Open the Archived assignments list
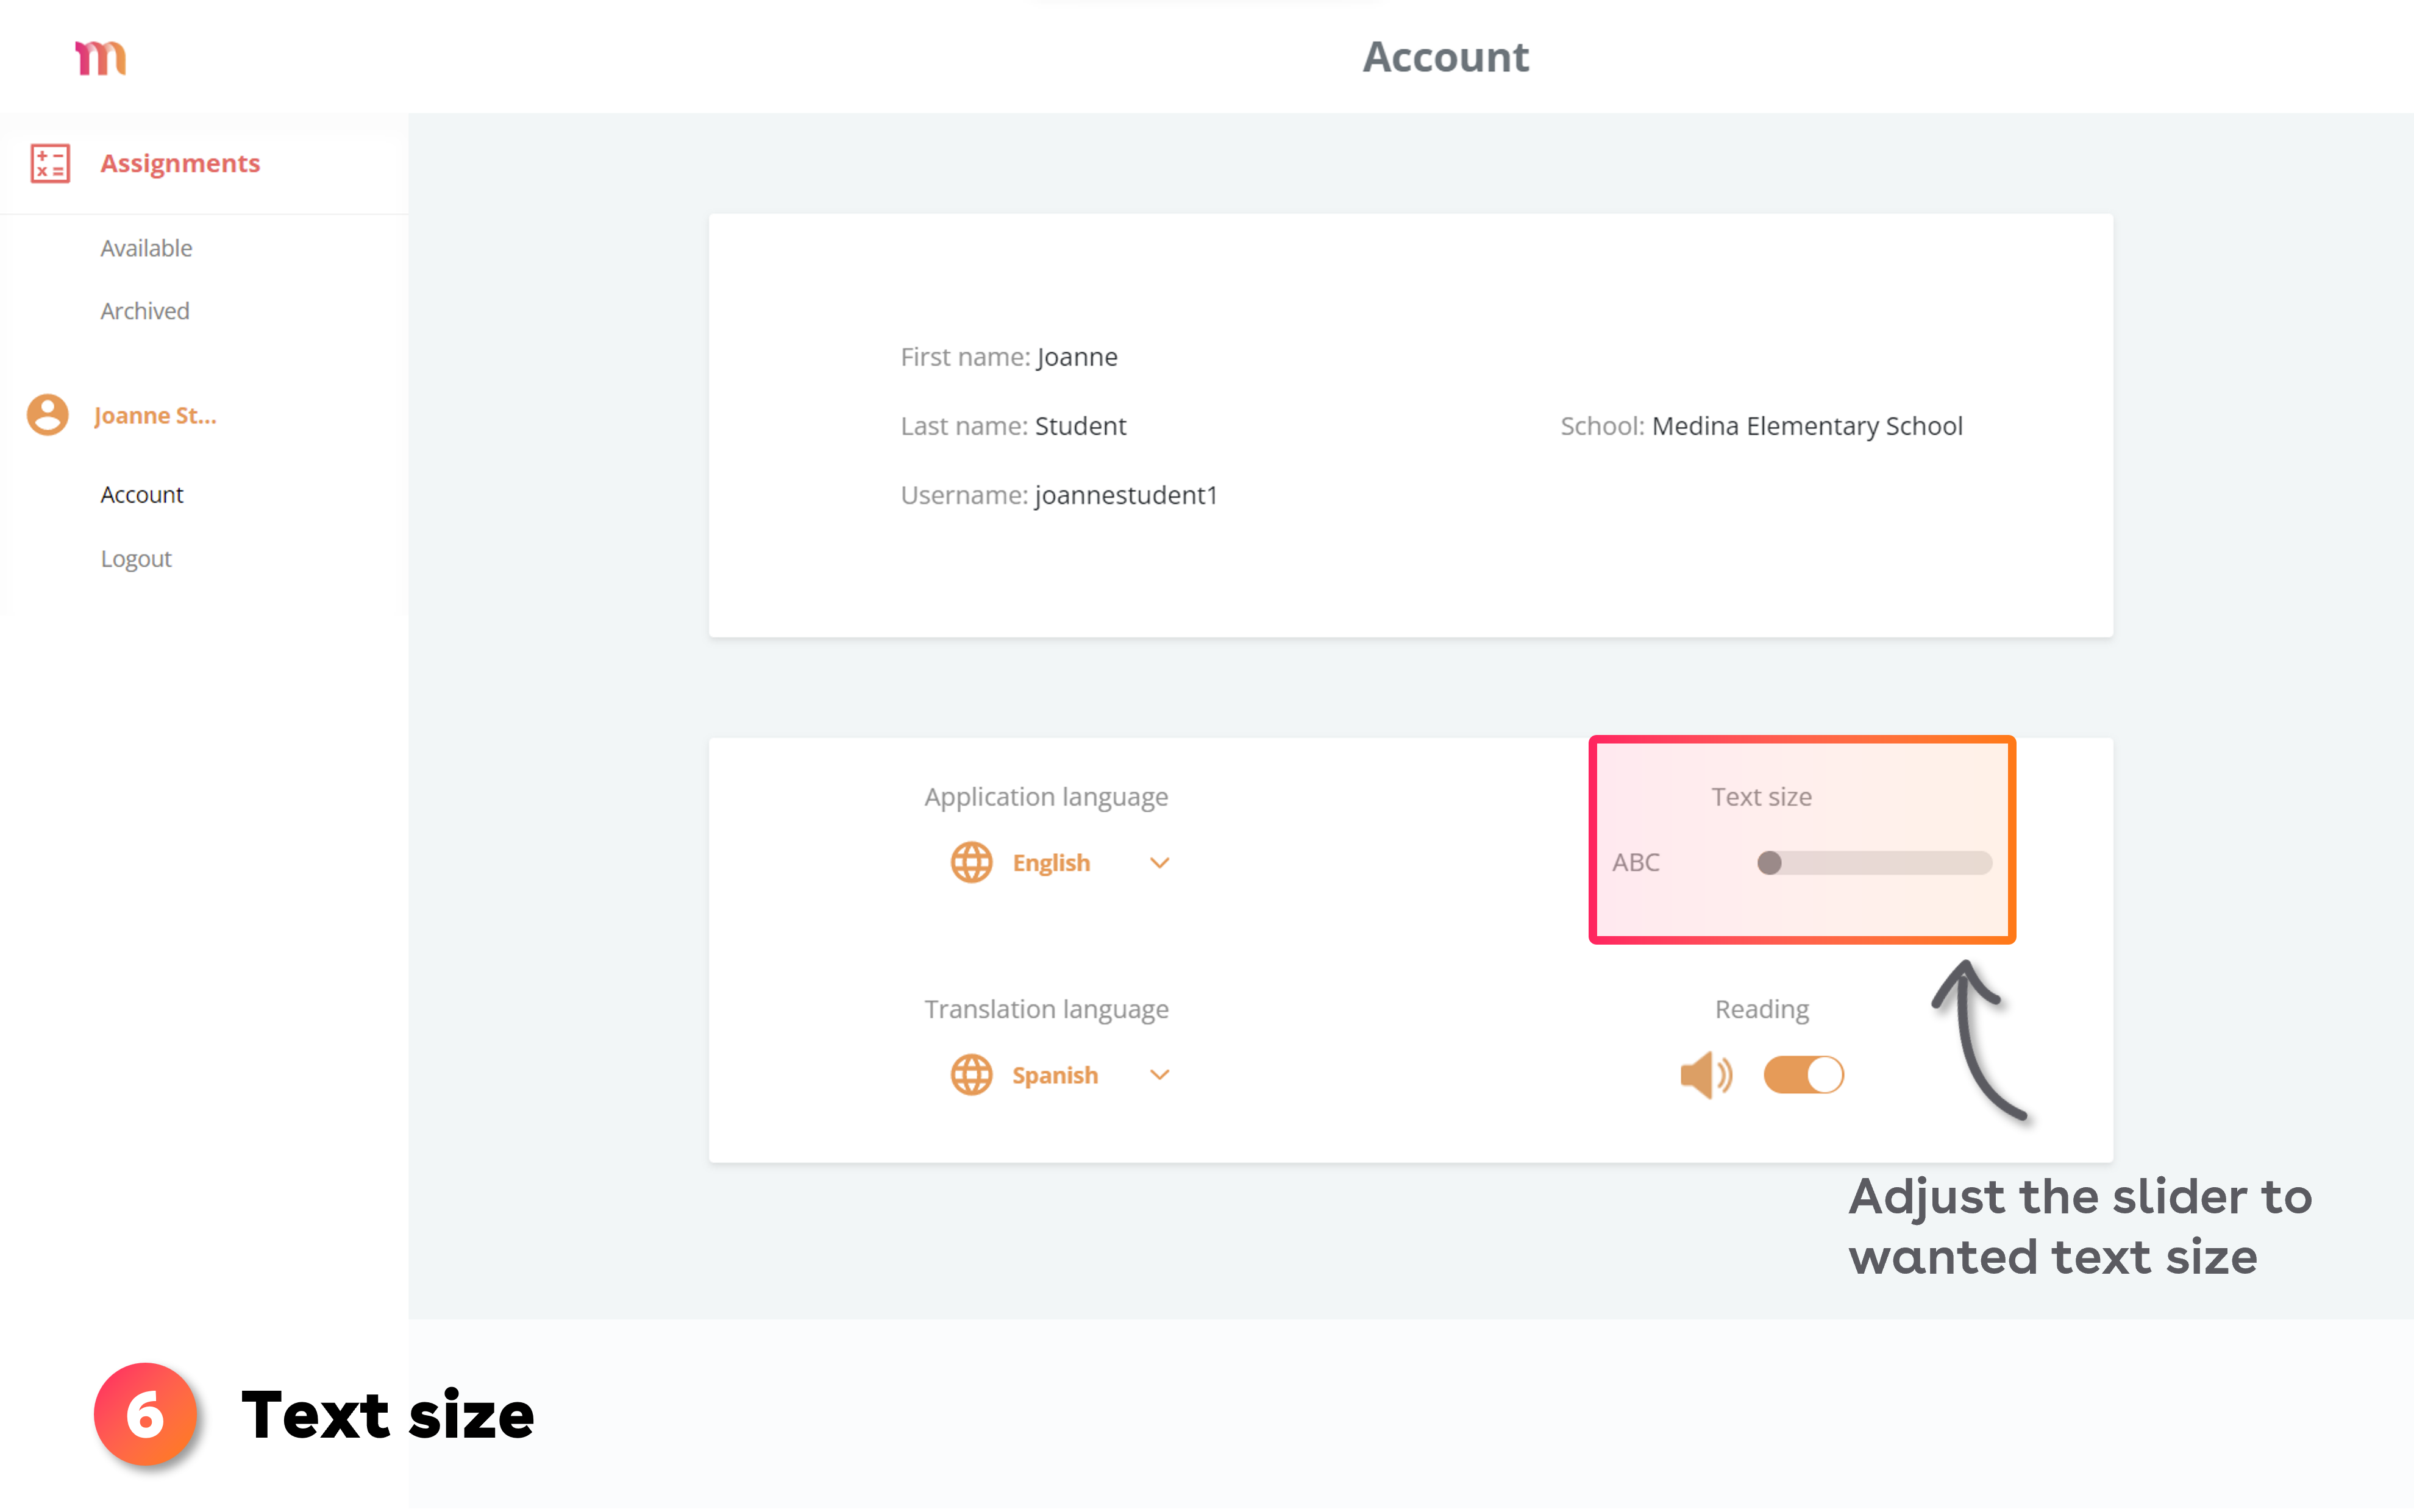Viewport: 2414px width, 1512px height. 145,311
